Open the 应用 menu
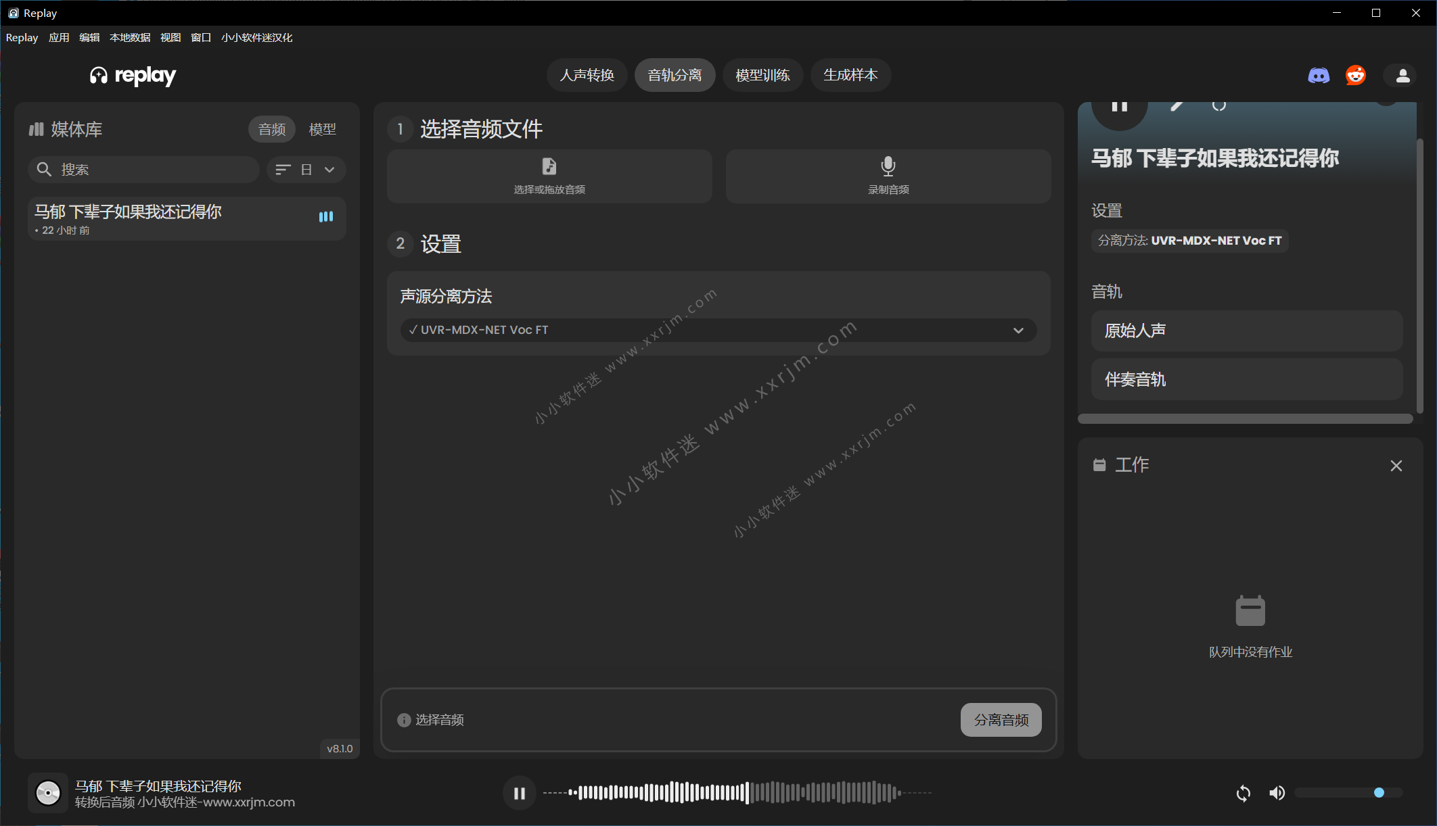The height and width of the screenshot is (826, 1437). (59, 38)
